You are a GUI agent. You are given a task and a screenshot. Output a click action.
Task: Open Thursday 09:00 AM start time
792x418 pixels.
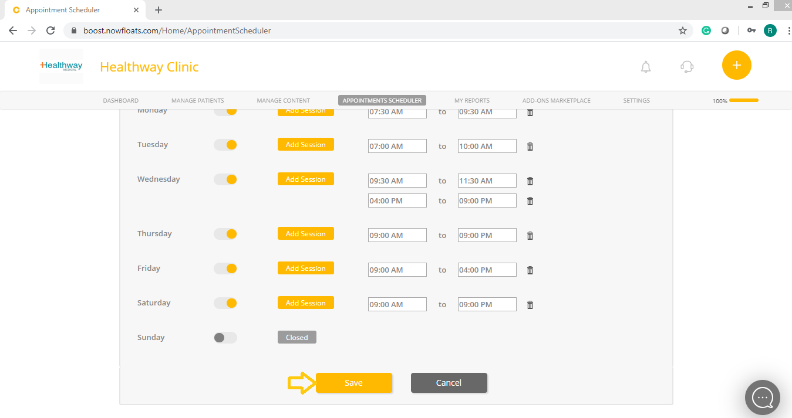[397, 235]
